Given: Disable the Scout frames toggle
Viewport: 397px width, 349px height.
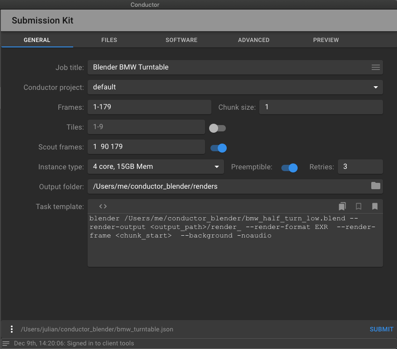Looking at the screenshot, I should [x=219, y=148].
